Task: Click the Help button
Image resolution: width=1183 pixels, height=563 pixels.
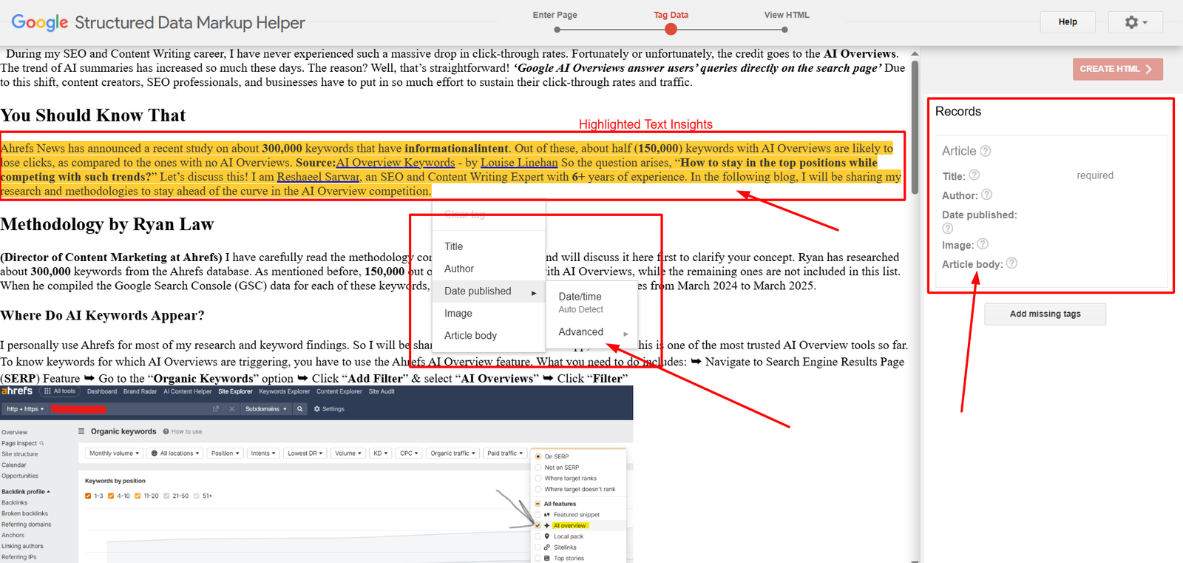Action: click(1068, 22)
